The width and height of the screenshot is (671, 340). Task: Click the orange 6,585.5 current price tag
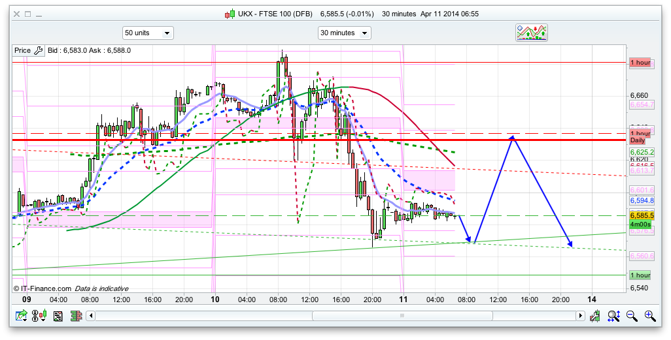pos(642,215)
